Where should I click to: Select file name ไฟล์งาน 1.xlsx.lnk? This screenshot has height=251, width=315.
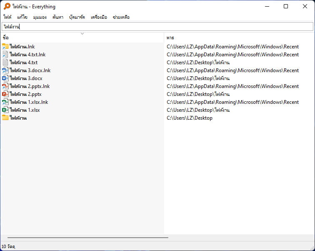(x=29, y=102)
